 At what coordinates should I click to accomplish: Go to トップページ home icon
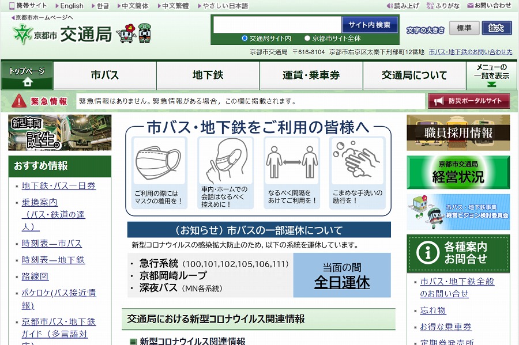[27, 75]
